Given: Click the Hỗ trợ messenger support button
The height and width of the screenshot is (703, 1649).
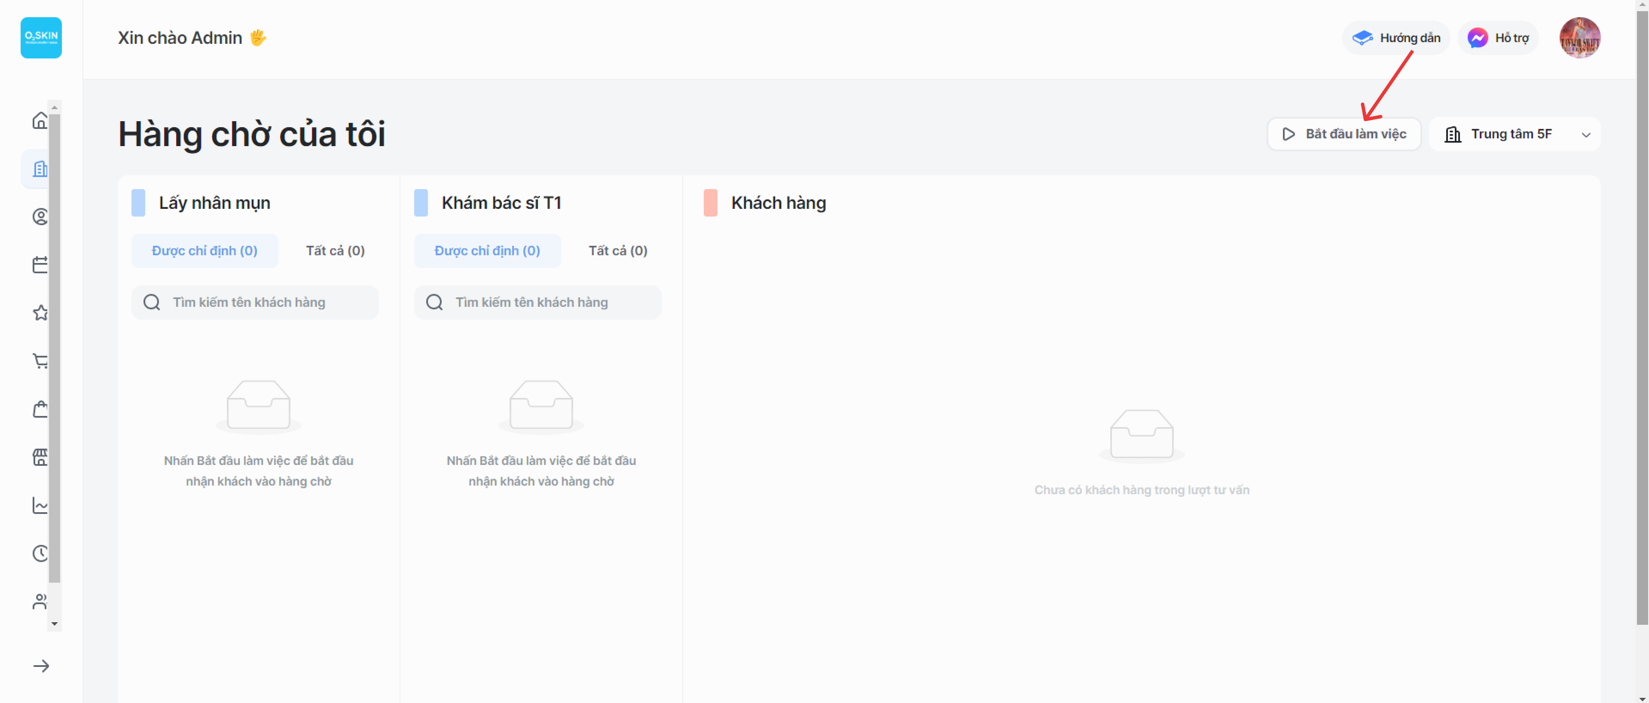Looking at the screenshot, I should (x=1497, y=38).
